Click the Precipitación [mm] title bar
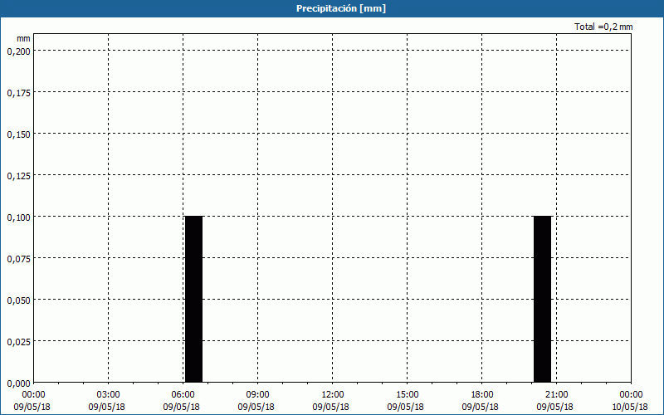664x415 pixels. pos(332,8)
